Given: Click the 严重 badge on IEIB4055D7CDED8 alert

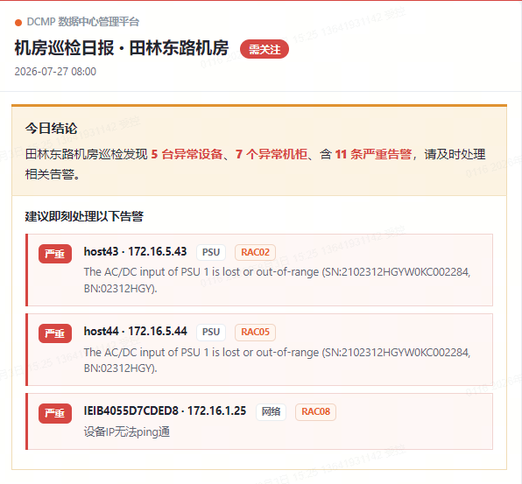Looking at the screenshot, I should tap(55, 413).
